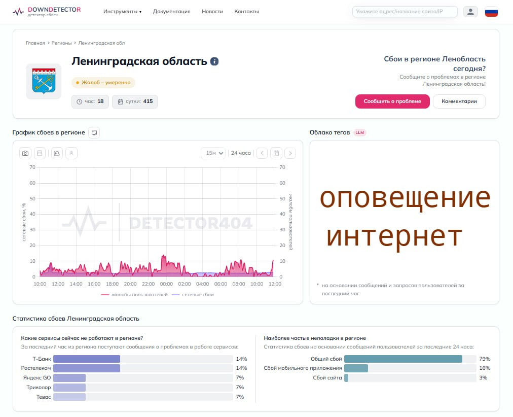513x417 pixels.
Task: Focus the site address search field
Action: pos(405,12)
